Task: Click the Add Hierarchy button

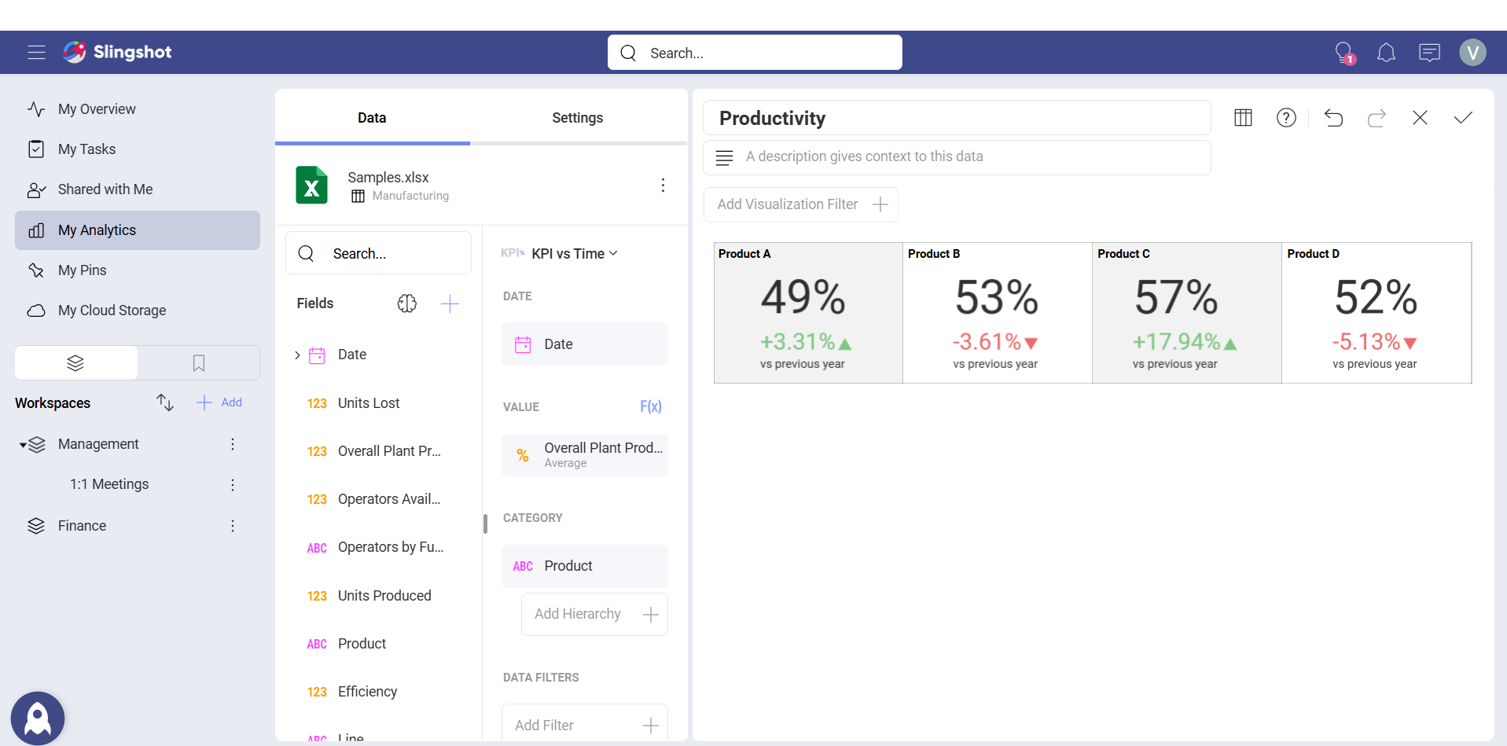Action: [x=594, y=614]
